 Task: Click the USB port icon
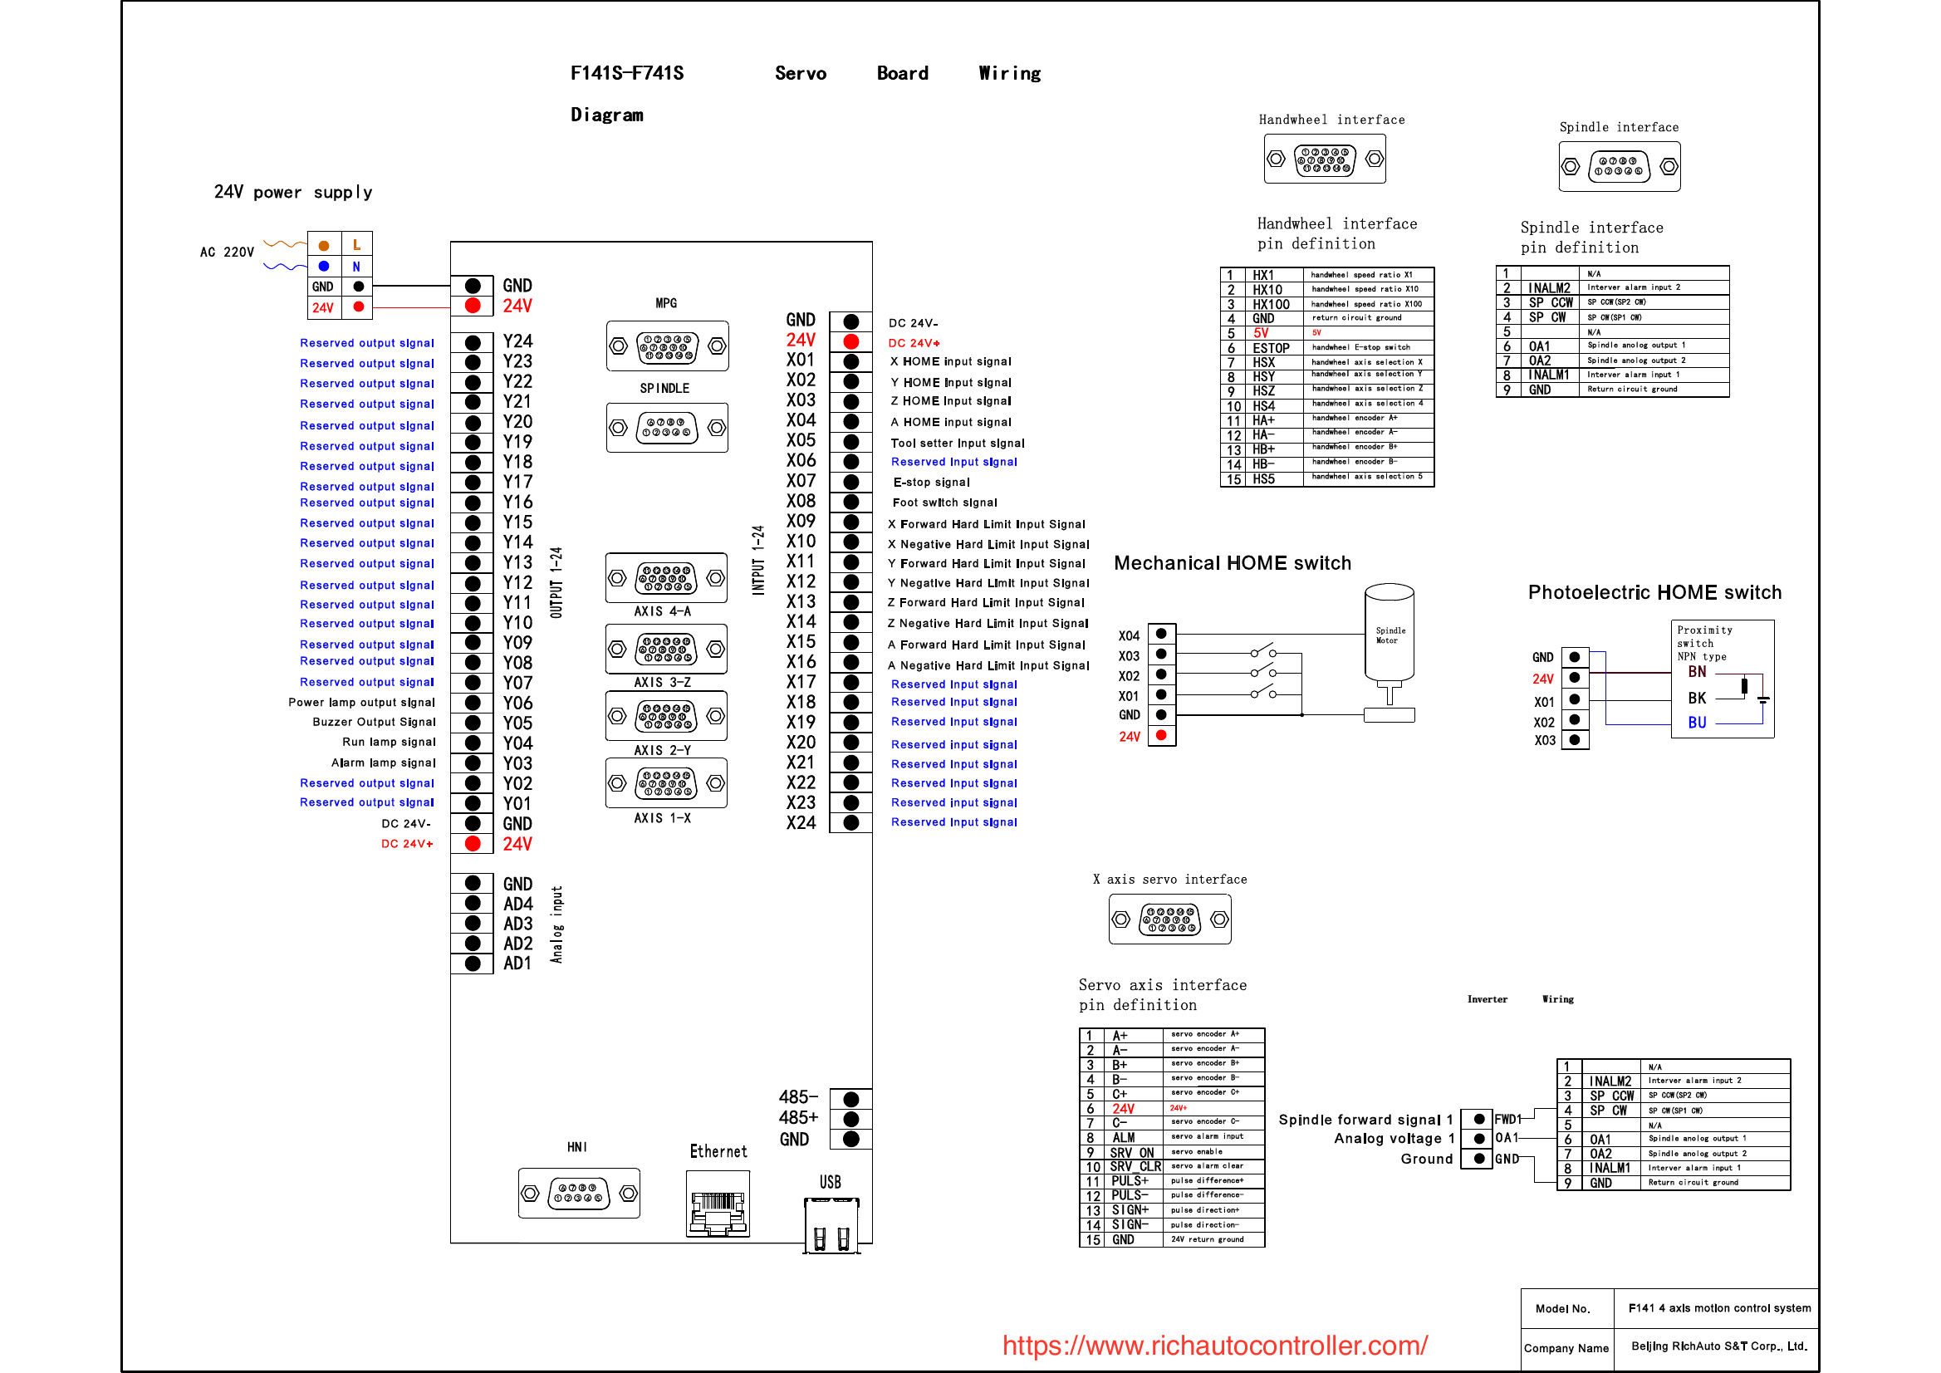point(831,1225)
